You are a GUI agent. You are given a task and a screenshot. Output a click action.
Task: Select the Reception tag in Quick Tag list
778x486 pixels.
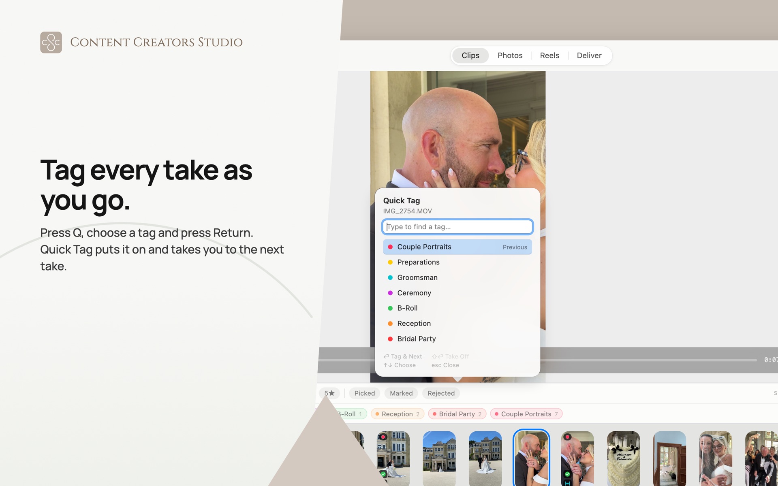(x=457, y=324)
